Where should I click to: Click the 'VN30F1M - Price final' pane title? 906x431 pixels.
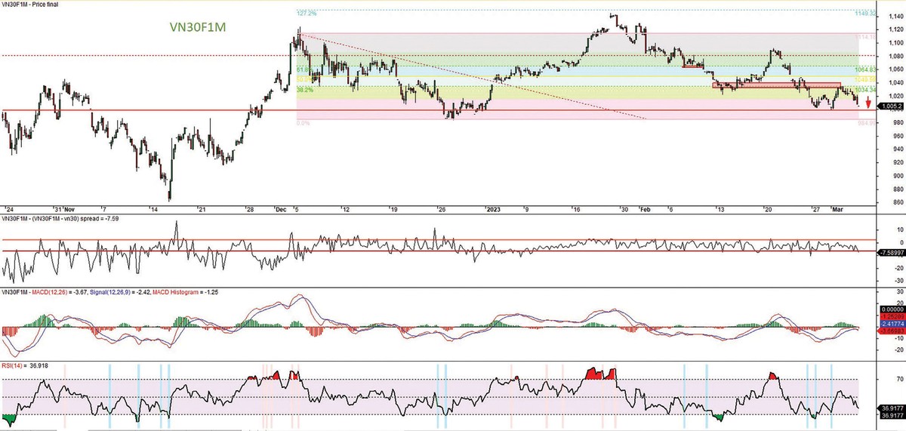point(31,5)
